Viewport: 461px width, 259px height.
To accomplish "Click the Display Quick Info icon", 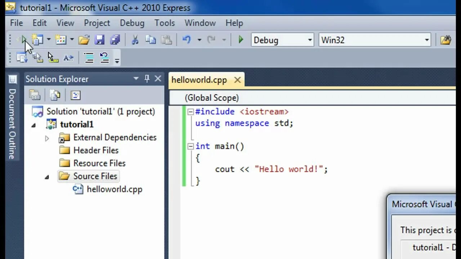I will [x=53, y=58].
